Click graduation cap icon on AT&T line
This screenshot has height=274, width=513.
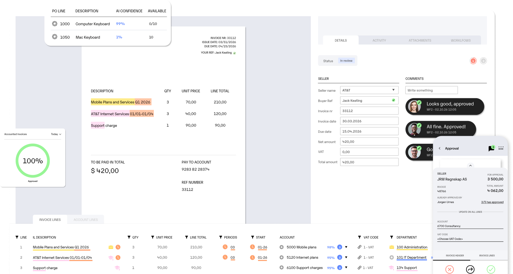(111, 258)
